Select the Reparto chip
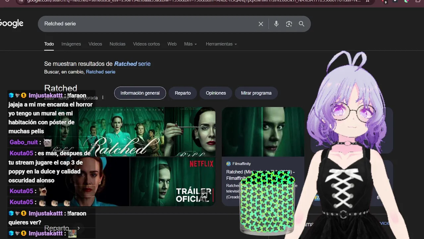This screenshot has width=424, height=239. pyautogui.click(x=183, y=93)
